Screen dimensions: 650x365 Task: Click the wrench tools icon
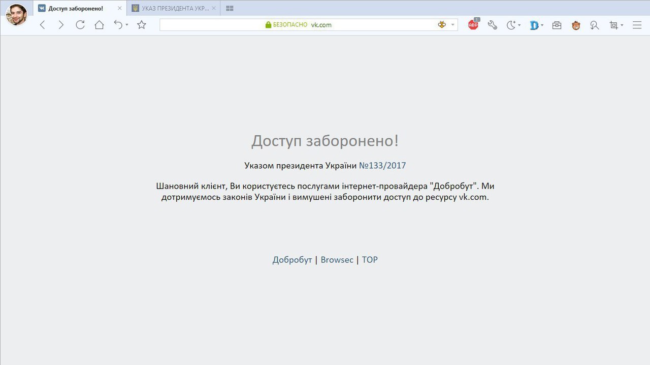coord(492,25)
